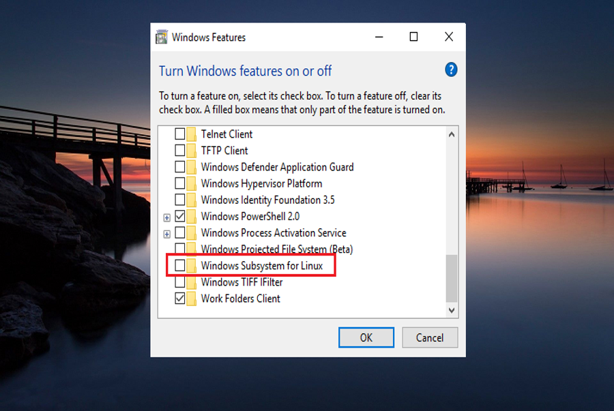Click the folder icon beside Telnet Client
This screenshot has height=411, width=614.
(x=191, y=134)
